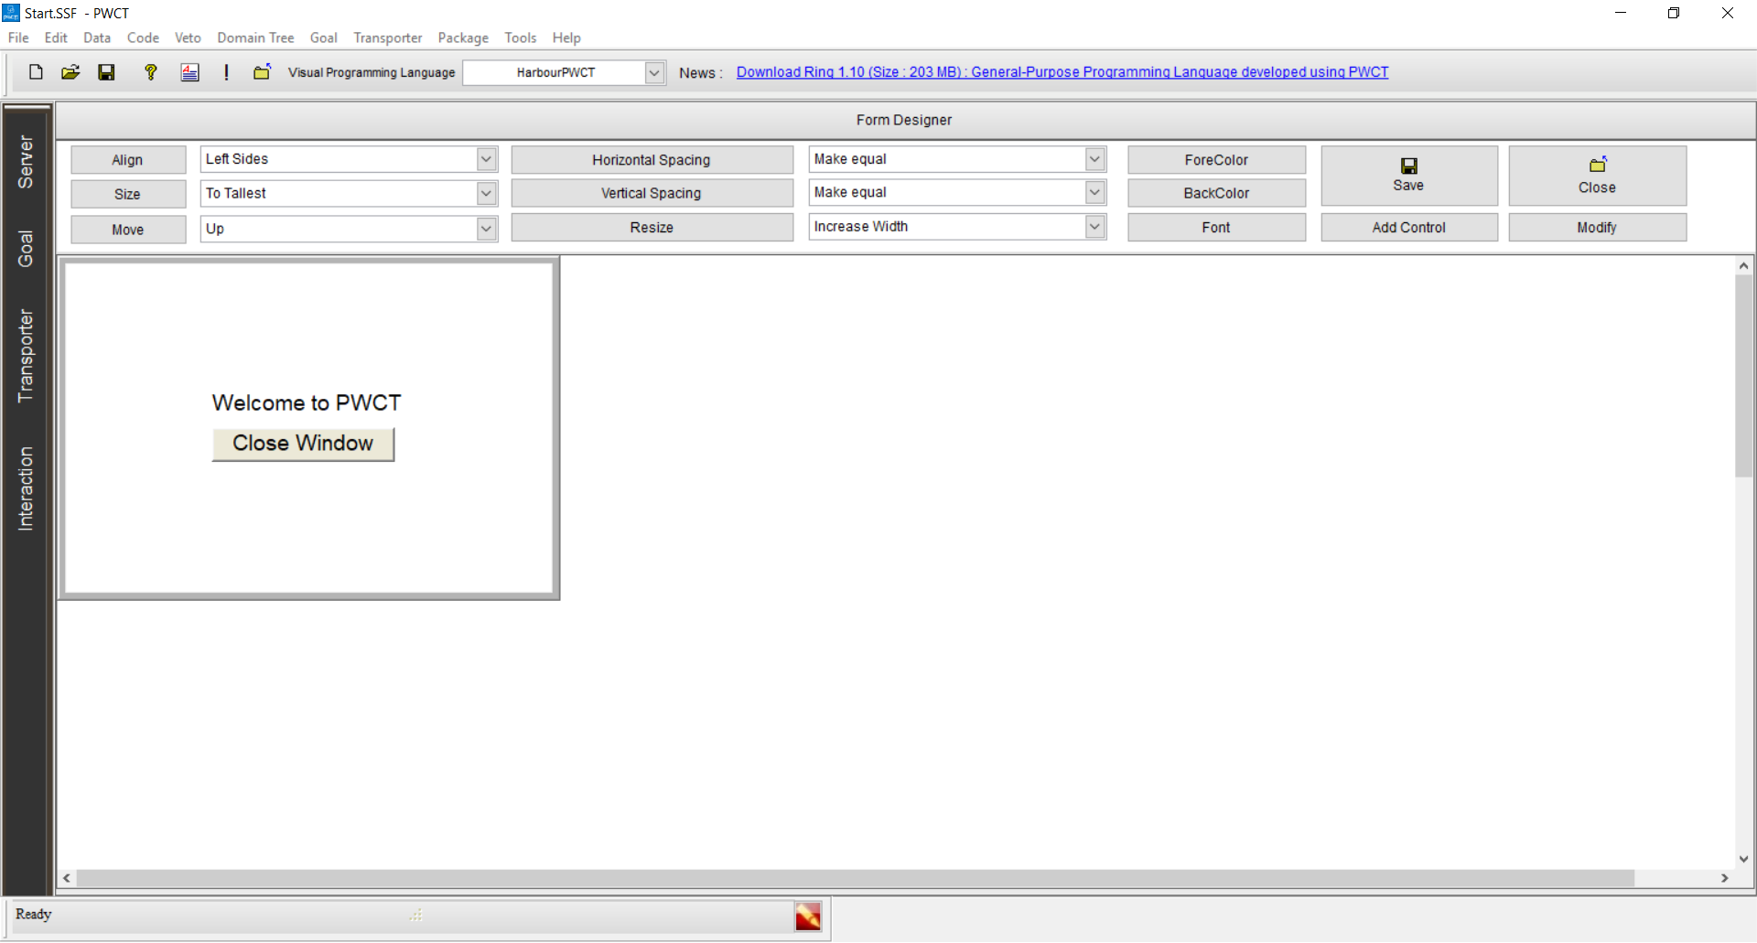Open the Help menu in the menu bar
The image size is (1757, 943).
point(566,38)
